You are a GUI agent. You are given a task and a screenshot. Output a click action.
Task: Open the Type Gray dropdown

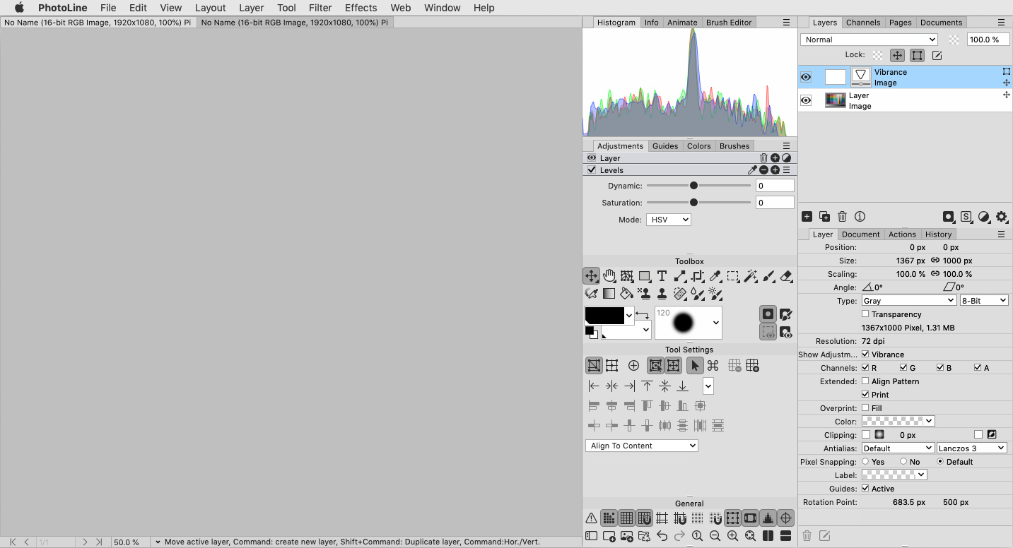tap(908, 301)
